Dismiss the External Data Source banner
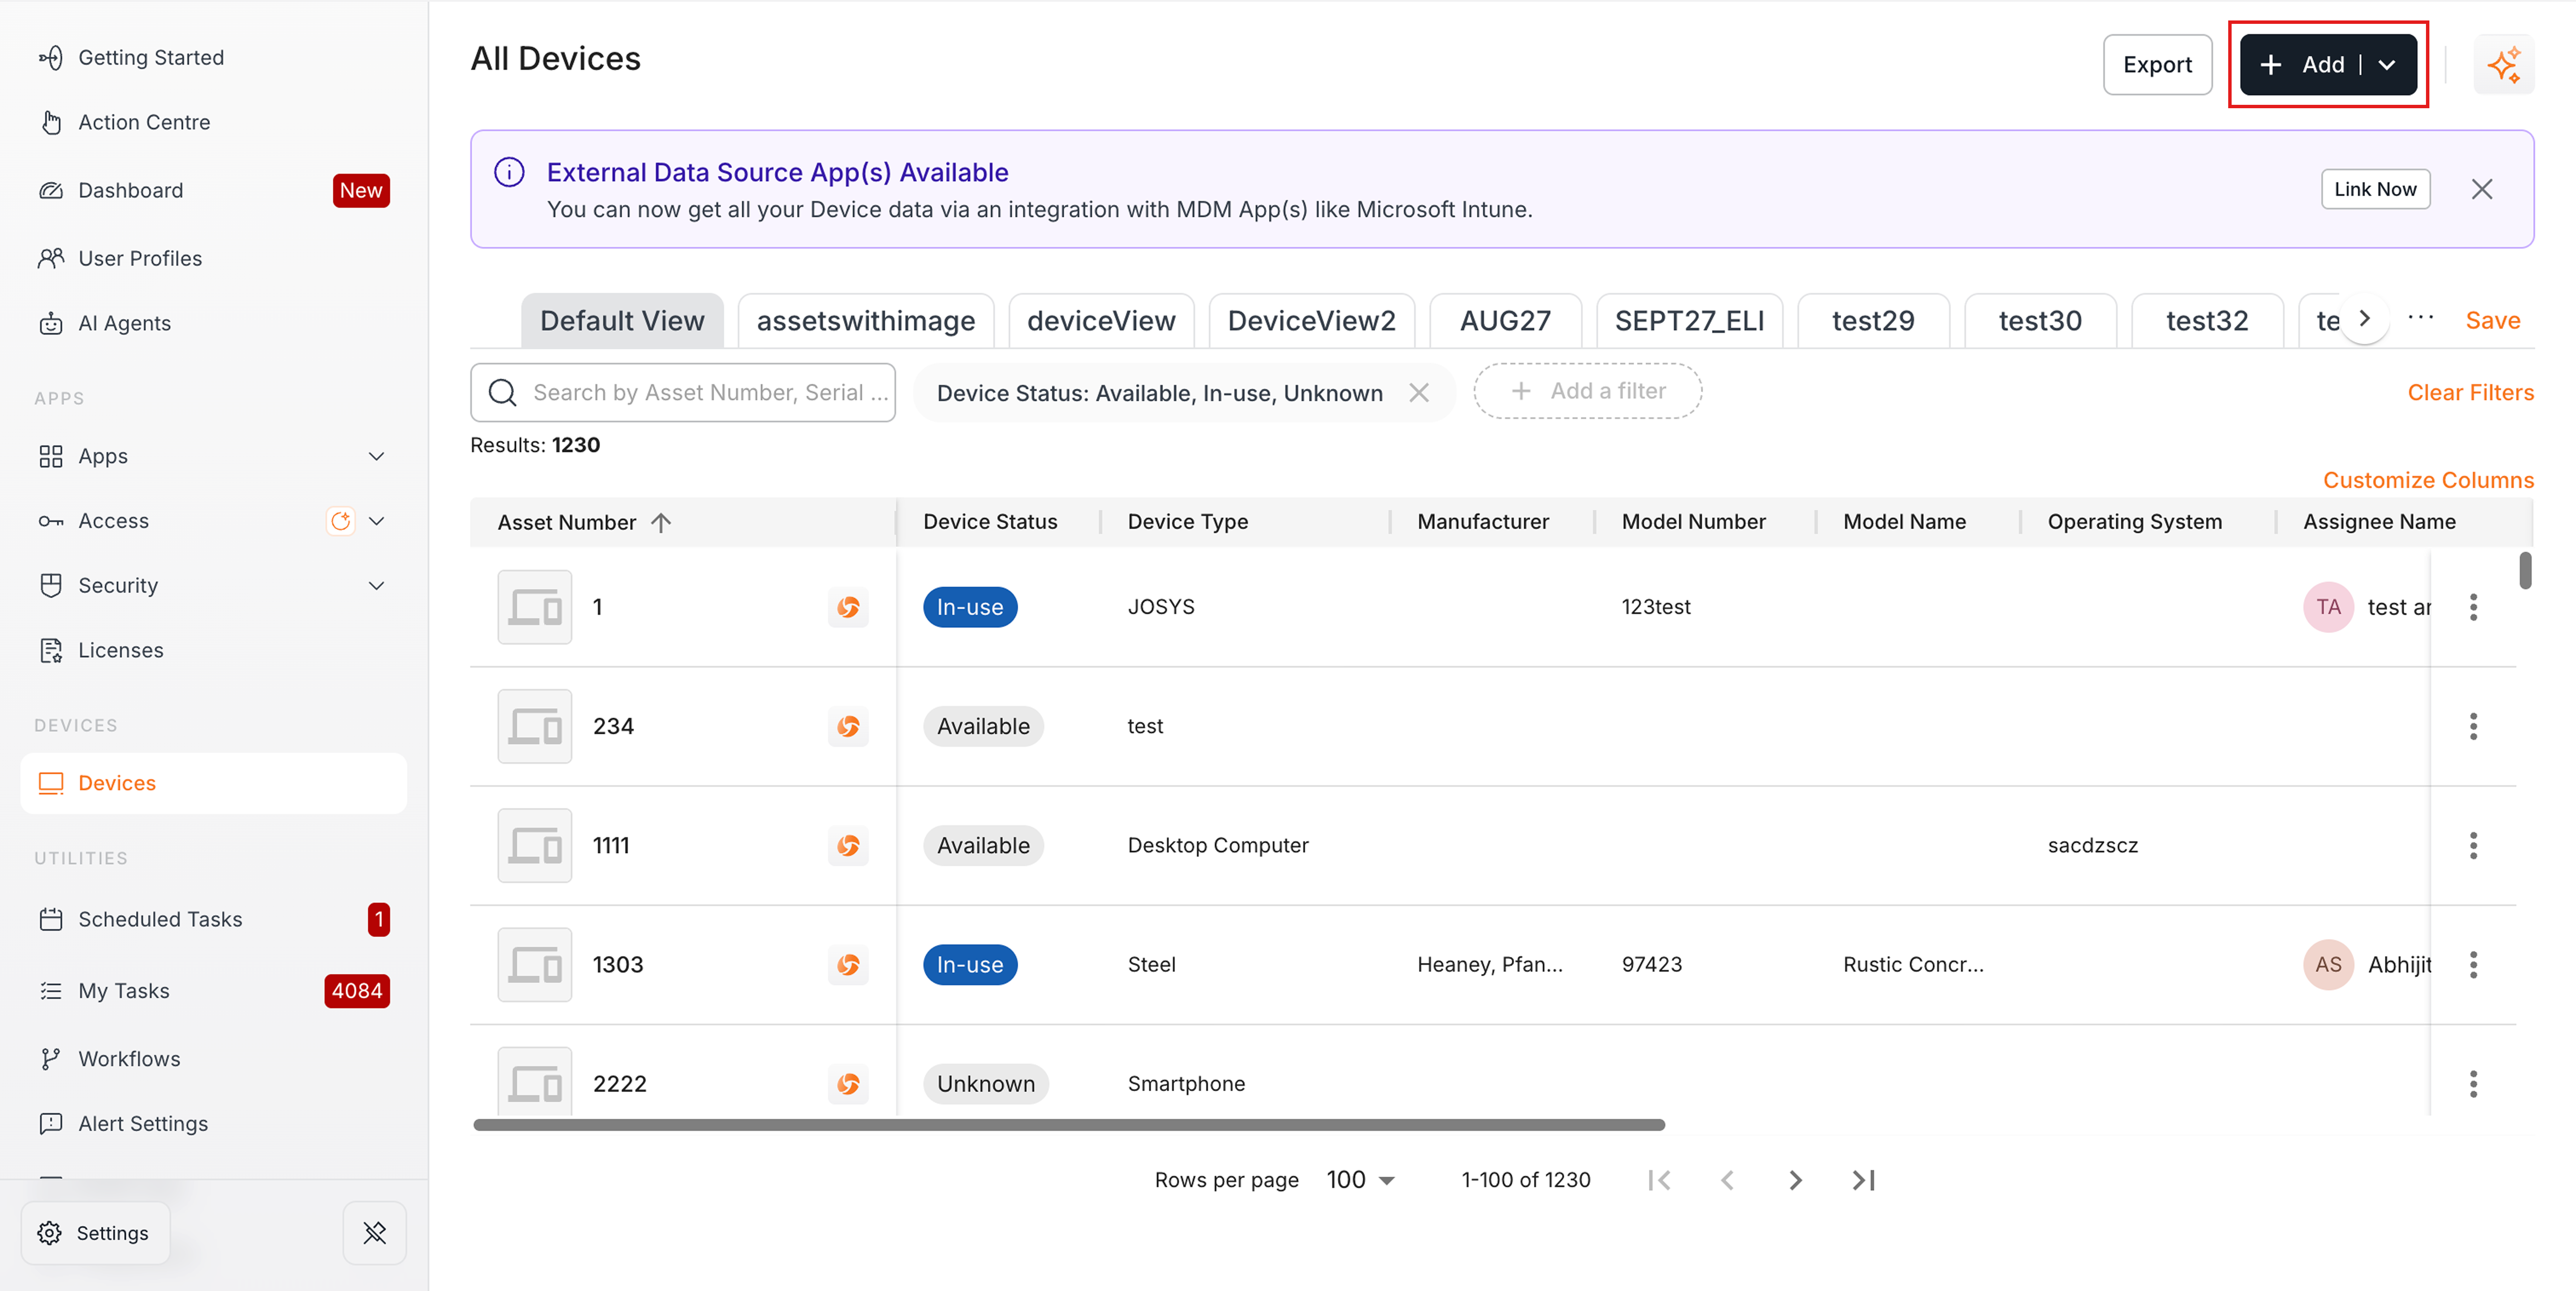The height and width of the screenshot is (1291, 2576). point(2481,189)
